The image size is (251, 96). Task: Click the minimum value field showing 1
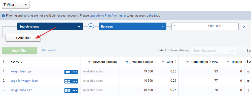(188, 26)
